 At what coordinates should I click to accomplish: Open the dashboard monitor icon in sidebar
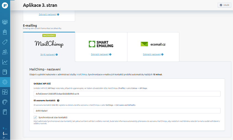coord(5,22)
